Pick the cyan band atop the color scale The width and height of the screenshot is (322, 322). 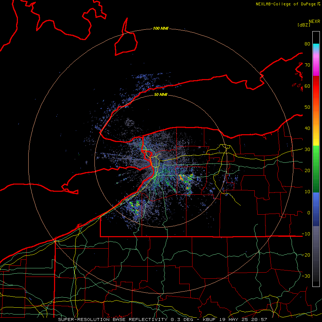pyautogui.click(x=316, y=47)
